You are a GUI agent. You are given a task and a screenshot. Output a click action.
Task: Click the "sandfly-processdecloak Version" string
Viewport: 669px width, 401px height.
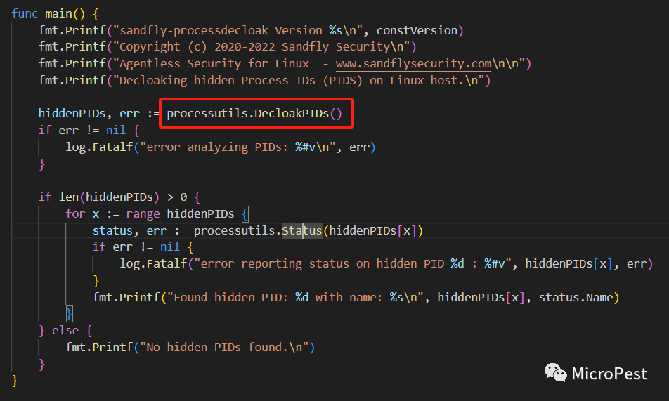221,30
